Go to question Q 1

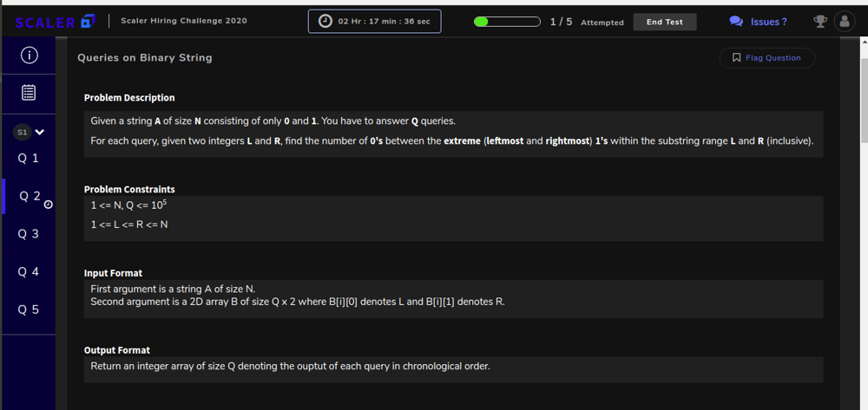(29, 159)
